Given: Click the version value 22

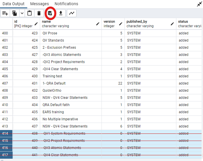Looking at the screenshot, I should [x=113, y=83].
